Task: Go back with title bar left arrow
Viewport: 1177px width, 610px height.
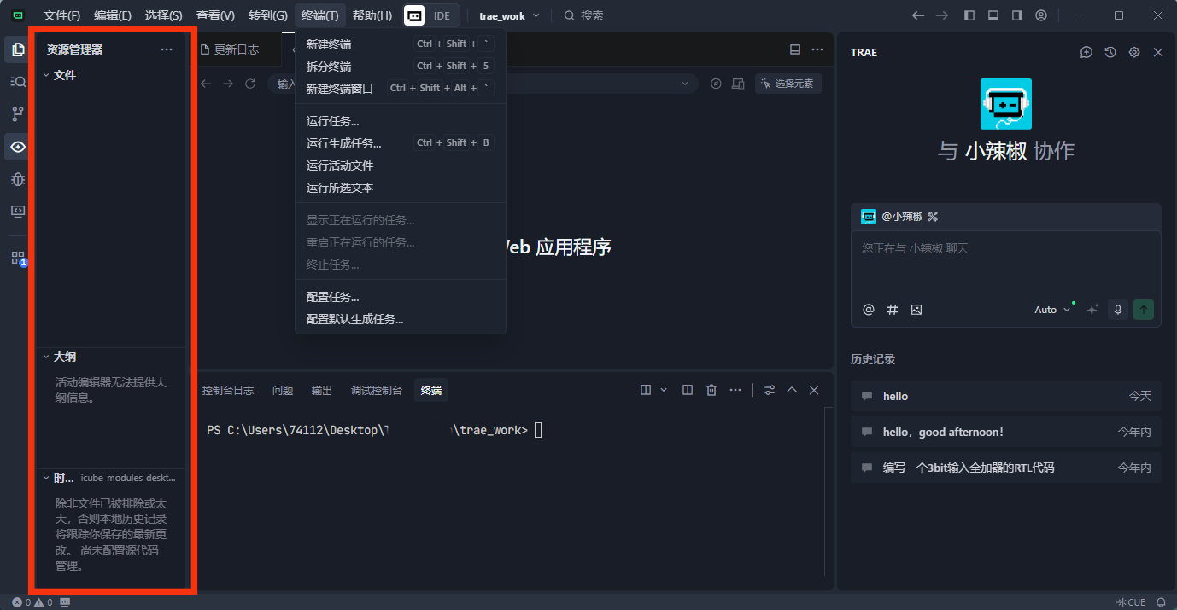Action: tap(918, 15)
